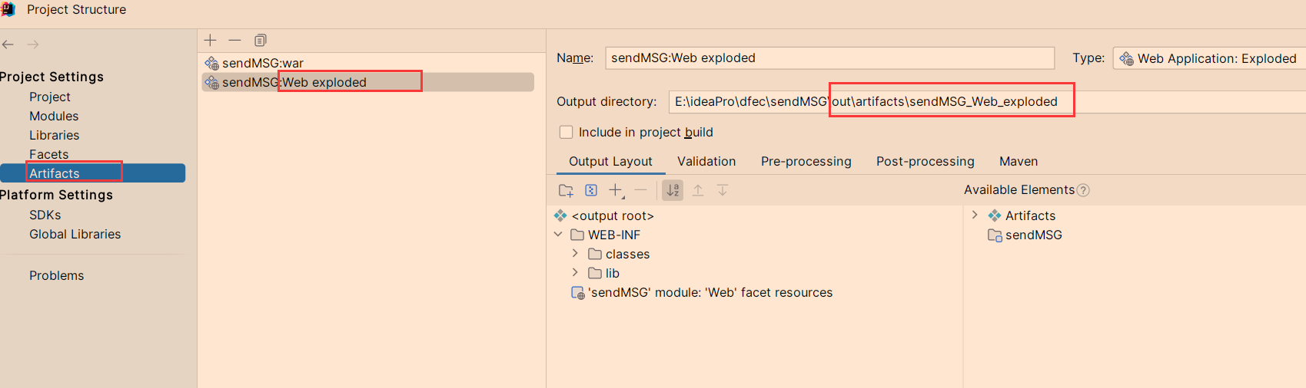
Task: Switch to the Validation tab
Action: (x=706, y=161)
